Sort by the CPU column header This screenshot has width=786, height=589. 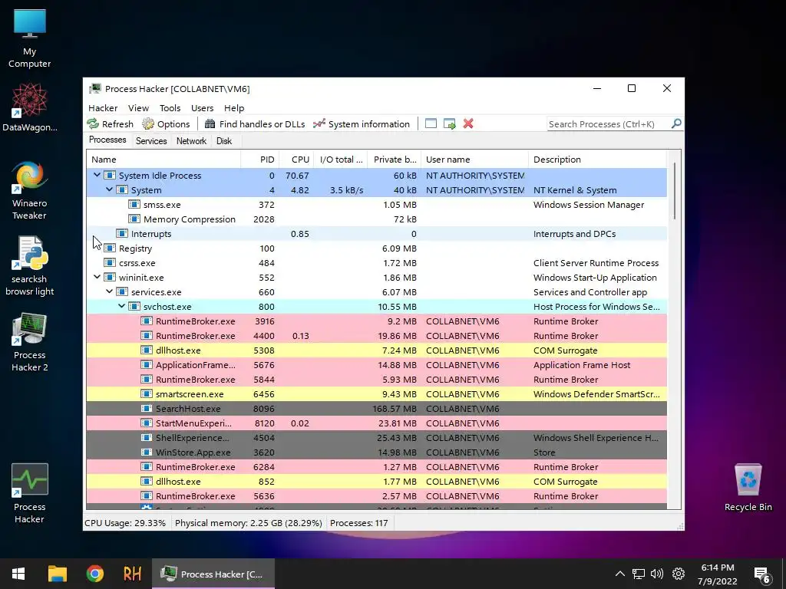(296, 160)
